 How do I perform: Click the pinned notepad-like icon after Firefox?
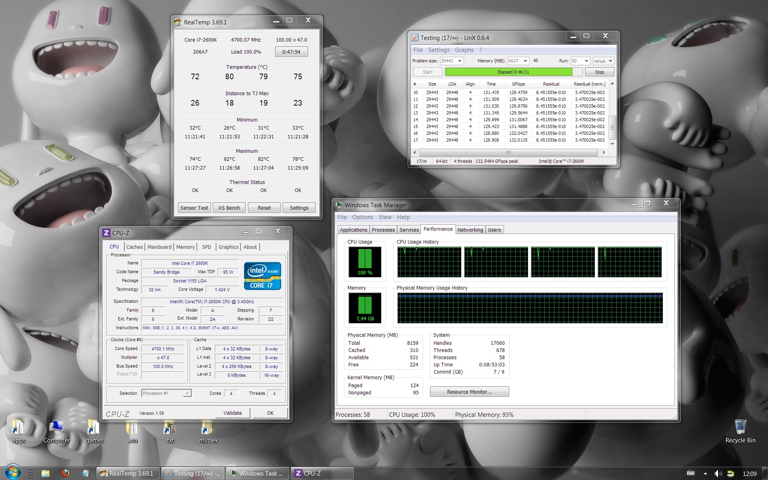85,474
